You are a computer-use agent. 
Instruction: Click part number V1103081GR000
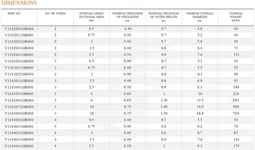(19, 113)
